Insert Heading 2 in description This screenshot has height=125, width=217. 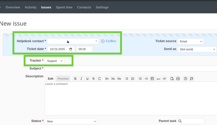[x=113, y=79]
